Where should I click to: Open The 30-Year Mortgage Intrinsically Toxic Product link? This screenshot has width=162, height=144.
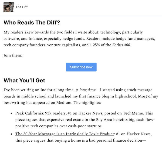tap(65, 134)
